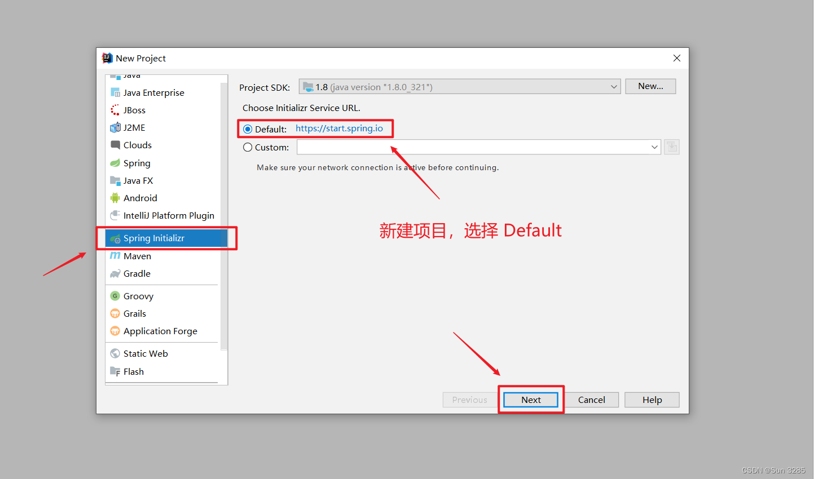Click the J2ME icon
814x479 pixels.
[115, 127]
